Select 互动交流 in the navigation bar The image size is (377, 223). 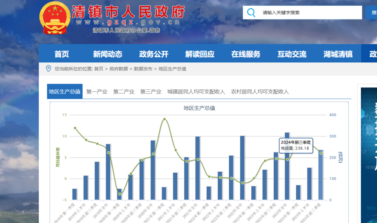(292, 54)
